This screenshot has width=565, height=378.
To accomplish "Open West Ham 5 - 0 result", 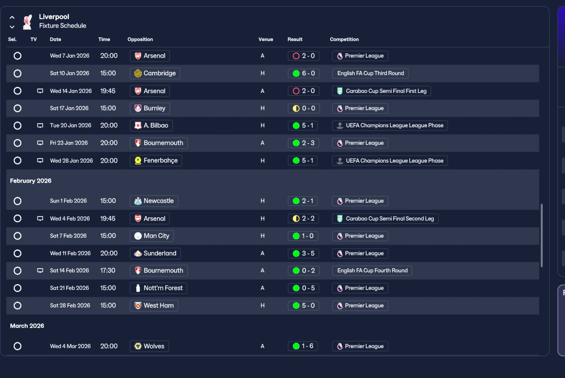I will pos(303,305).
